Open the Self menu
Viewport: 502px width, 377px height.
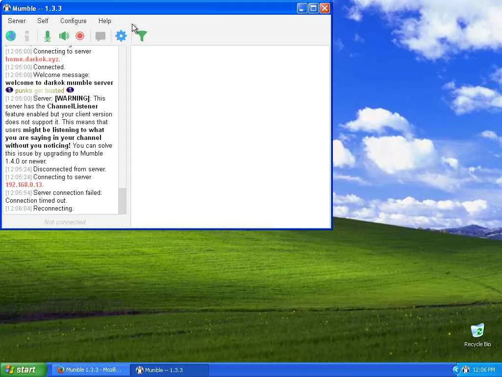(43, 21)
